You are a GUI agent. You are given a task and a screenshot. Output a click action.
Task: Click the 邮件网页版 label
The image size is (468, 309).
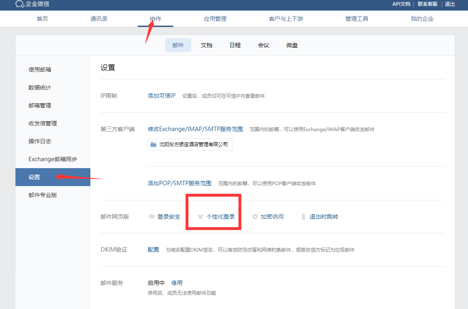pyautogui.click(x=115, y=217)
